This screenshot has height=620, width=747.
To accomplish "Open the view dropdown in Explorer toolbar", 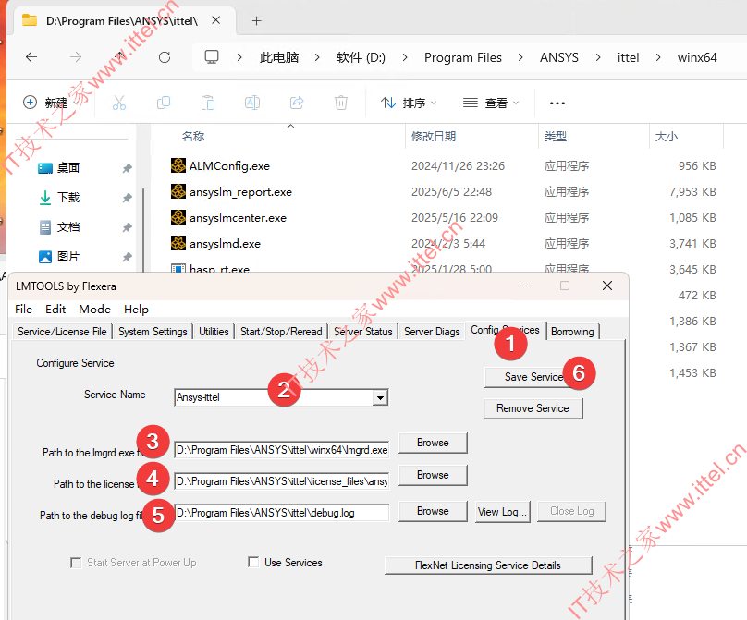I will pos(491,103).
